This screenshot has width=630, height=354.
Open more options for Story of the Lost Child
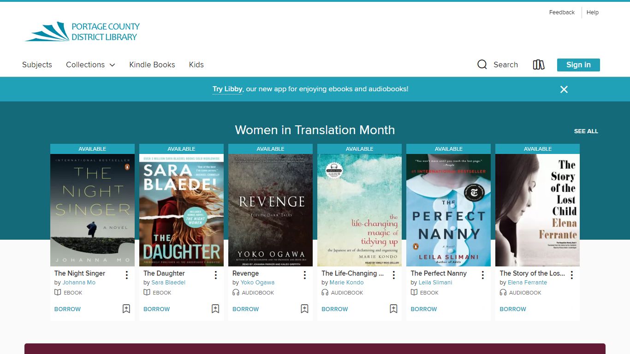tap(571, 275)
